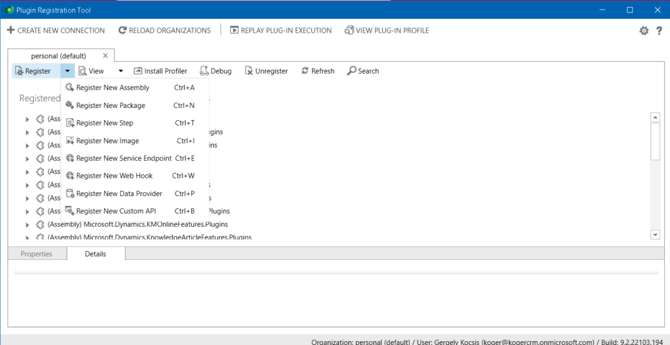This screenshot has width=670, height=345.
Task: Click the tree scrollbar down arrow
Action: click(x=654, y=235)
